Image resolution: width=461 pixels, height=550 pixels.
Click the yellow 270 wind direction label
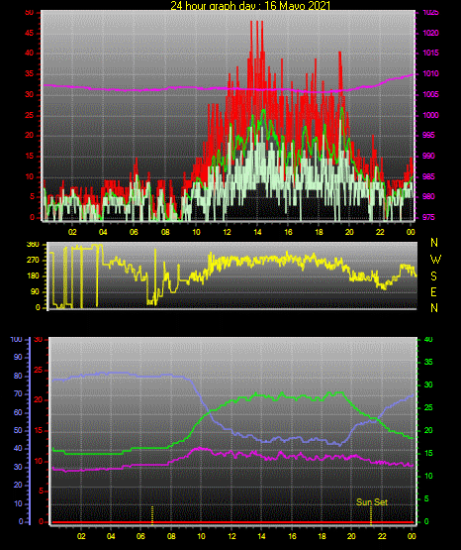pos(33,261)
